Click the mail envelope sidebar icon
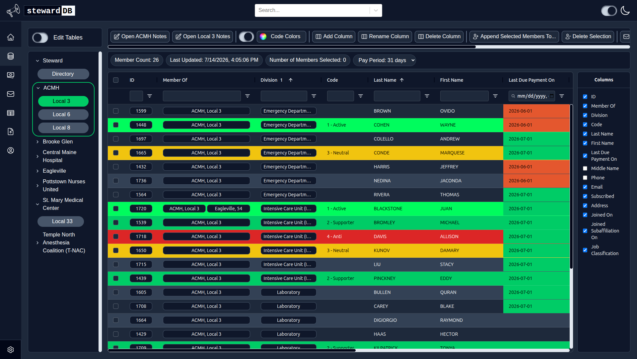 tap(11, 94)
